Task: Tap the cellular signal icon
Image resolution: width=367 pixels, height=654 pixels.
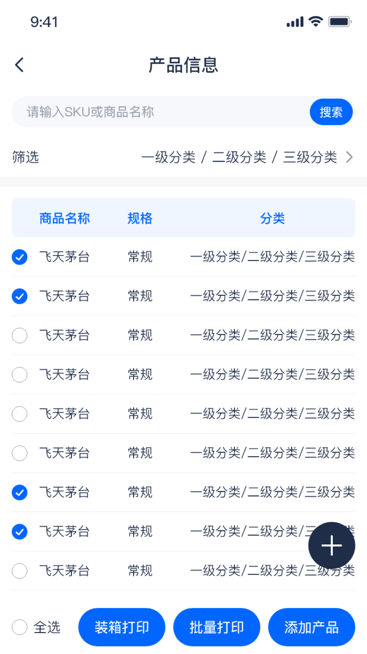Action: pyautogui.click(x=295, y=22)
